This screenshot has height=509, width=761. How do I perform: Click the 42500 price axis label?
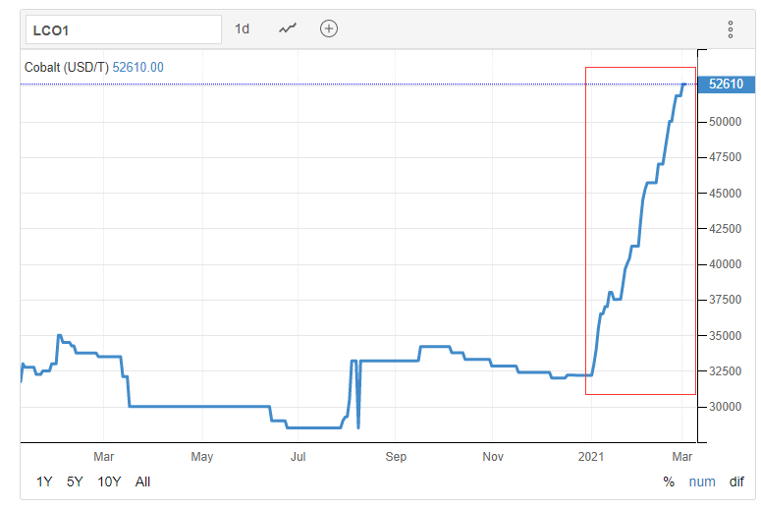[x=725, y=229]
